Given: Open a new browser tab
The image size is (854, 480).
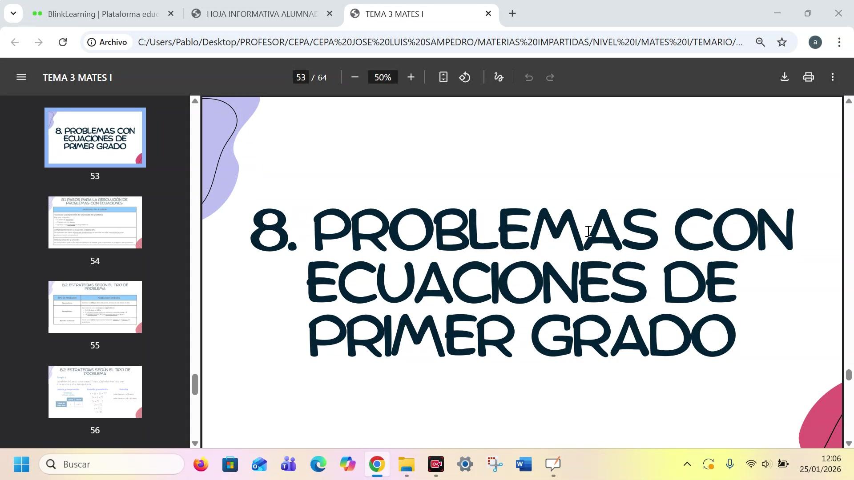Looking at the screenshot, I should pyautogui.click(x=512, y=14).
